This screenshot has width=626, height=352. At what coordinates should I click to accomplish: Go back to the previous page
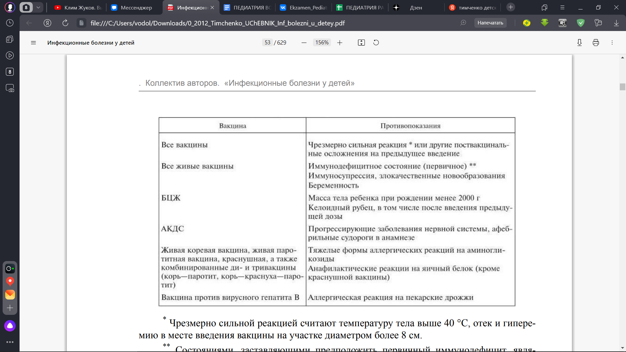(x=29, y=23)
